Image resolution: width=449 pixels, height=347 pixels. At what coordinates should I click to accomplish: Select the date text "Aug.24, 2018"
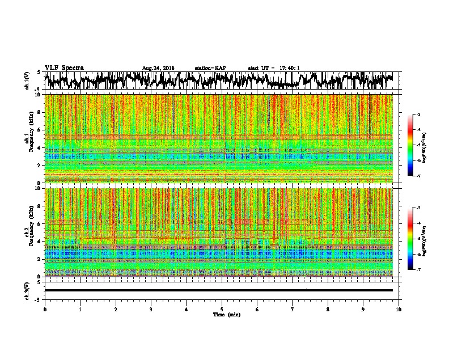pyautogui.click(x=158, y=68)
